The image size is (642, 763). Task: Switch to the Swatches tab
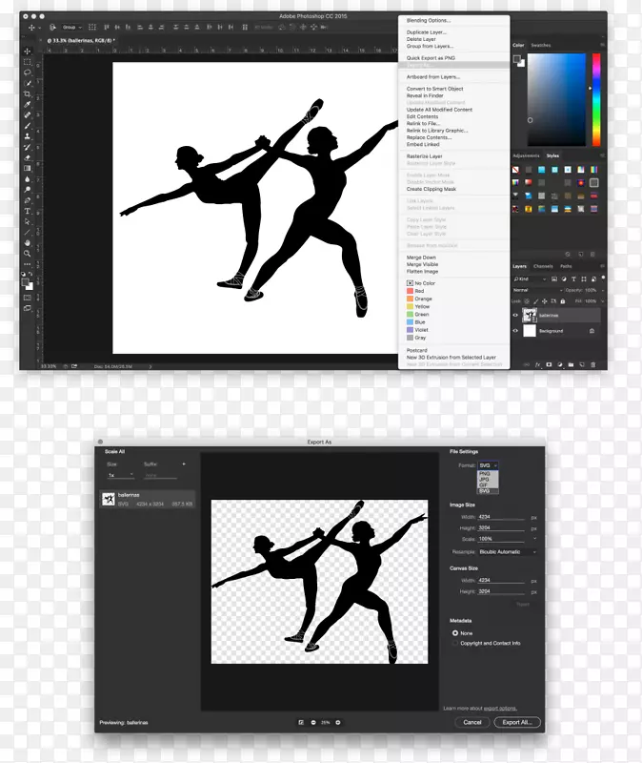540,45
